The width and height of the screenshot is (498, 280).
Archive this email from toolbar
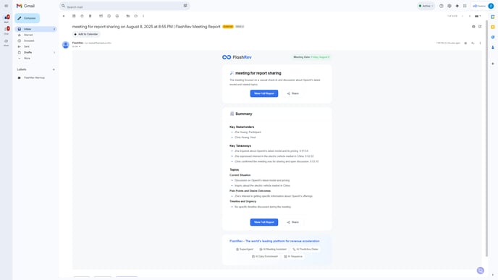point(74,16)
